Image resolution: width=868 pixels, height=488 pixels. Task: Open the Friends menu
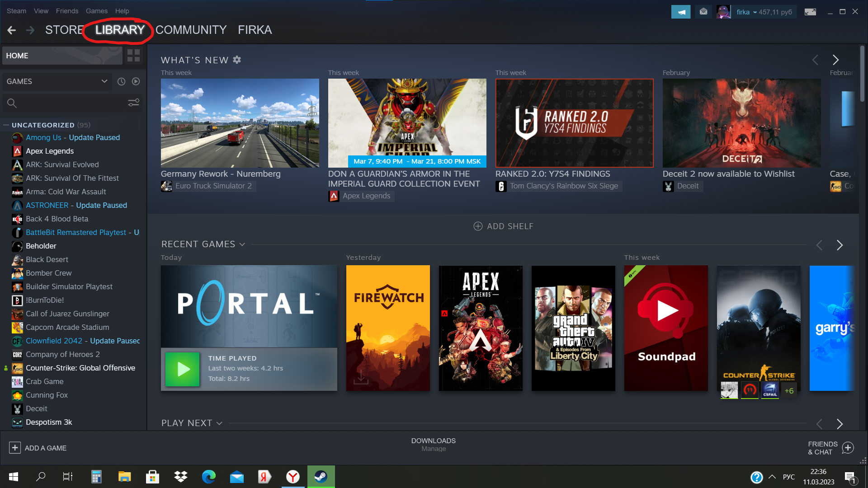[x=67, y=11]
